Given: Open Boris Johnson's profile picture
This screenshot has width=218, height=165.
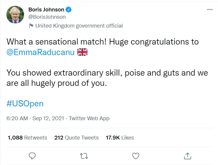Looking at the screenshot, I should click(15, 15).
